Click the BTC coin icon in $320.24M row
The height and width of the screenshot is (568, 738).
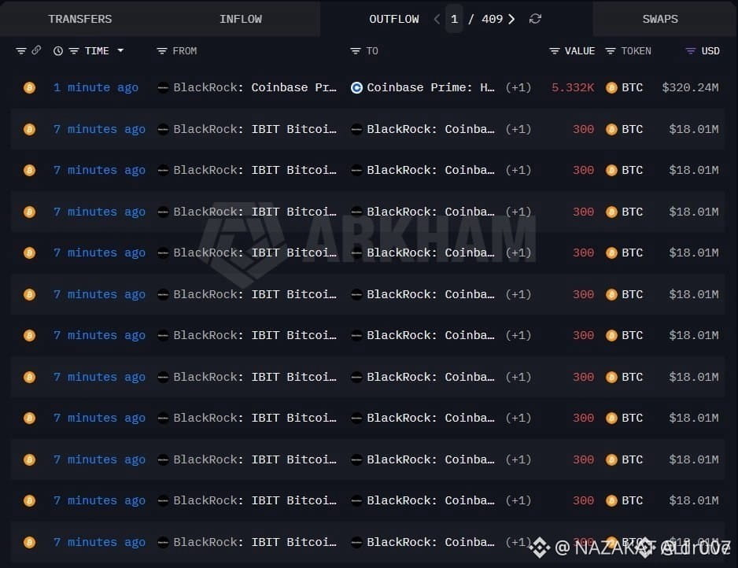(x=611, y=87)
